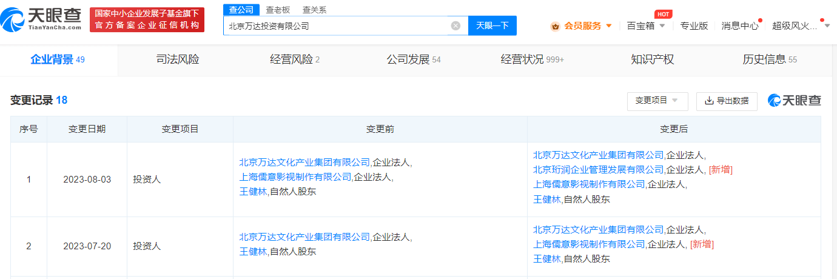Open 上海儒意影视制作有限公司 link in row 1 变更后
837x279 pixels.
(590, 184)
